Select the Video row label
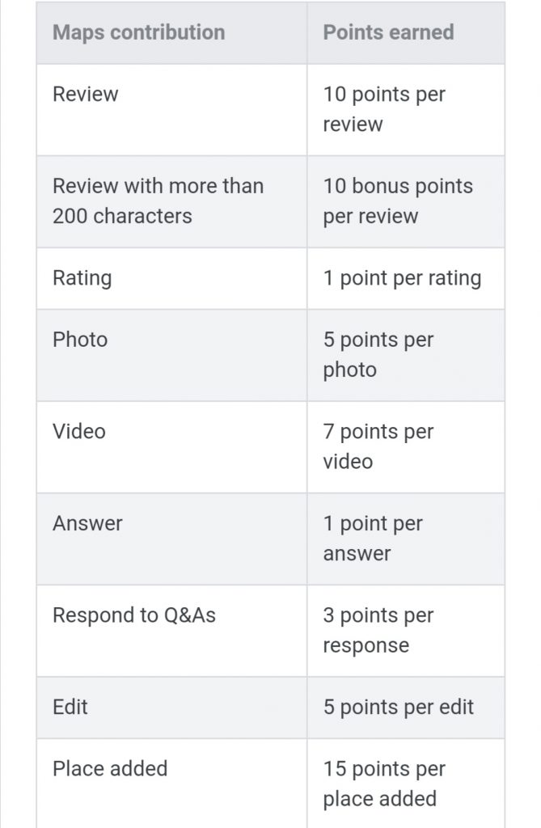The width and height of the screenshot is (541, 828). coord(79,432)
